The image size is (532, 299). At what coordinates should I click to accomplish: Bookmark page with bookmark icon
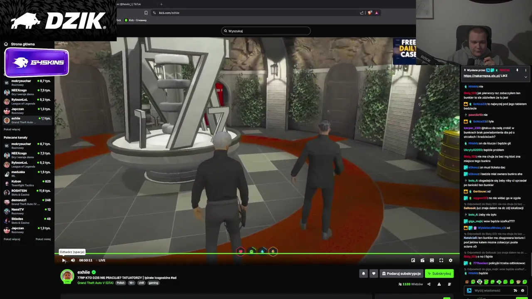(146, 13)
